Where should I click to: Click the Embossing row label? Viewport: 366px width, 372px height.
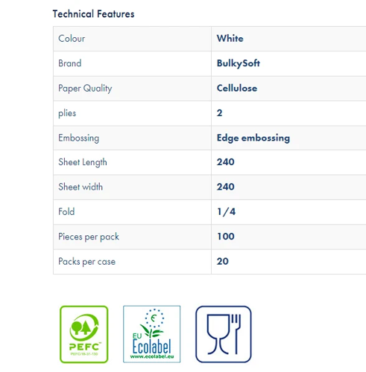pyautogui.click(x=78, y=138)
